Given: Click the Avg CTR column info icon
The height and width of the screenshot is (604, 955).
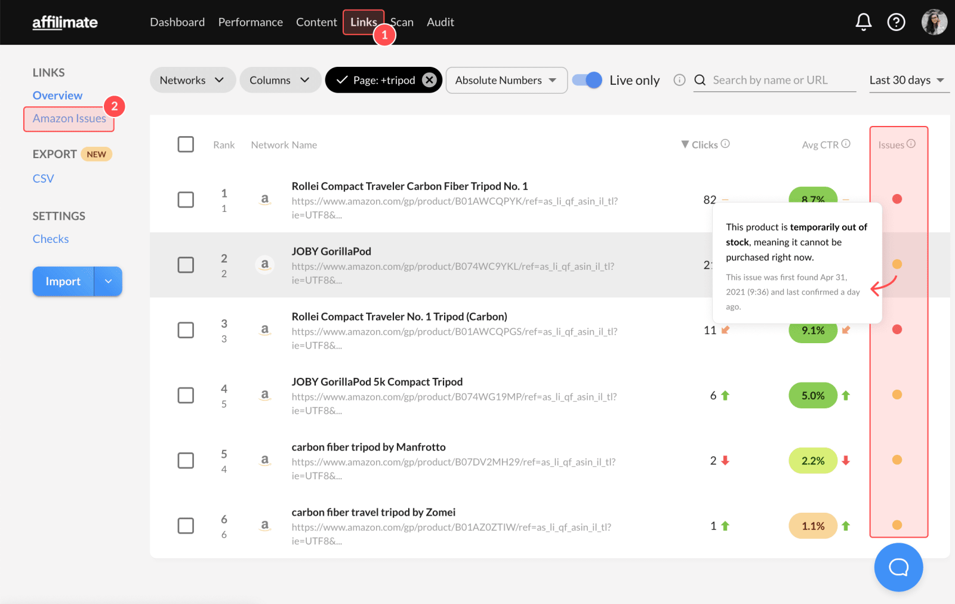Looking at the screenshot, I should click(x=846, y=144).
